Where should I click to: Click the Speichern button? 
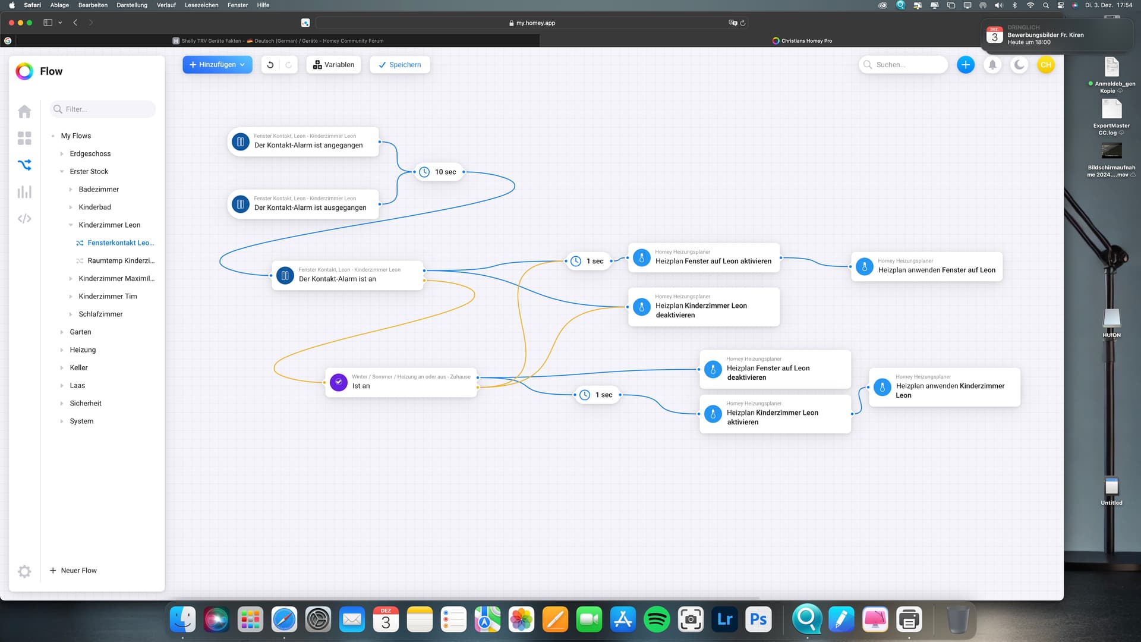[400, 65]
